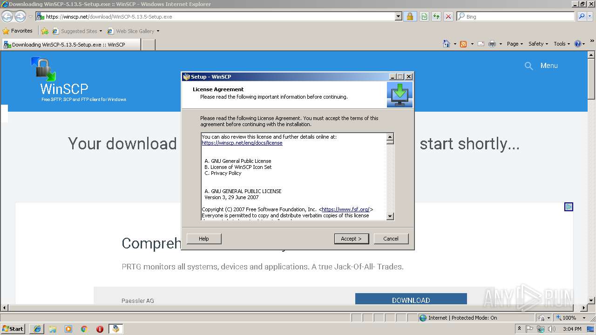Open recent pages dropdown next to Forward
Image resolution: width=596 pixels, height=335 pixels.
tap(30, 17)
